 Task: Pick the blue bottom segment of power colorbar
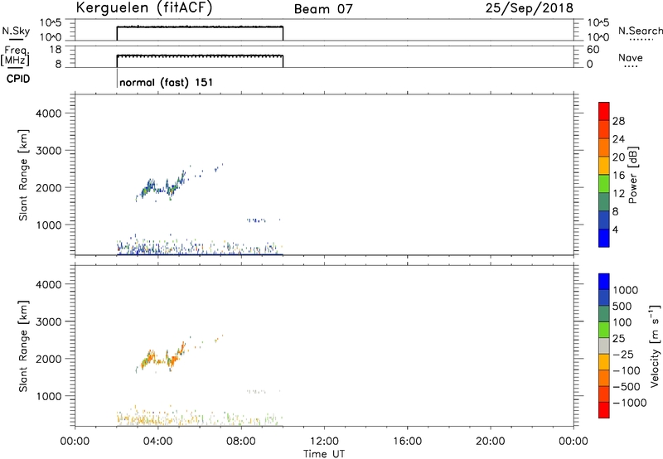pos(604,238)
